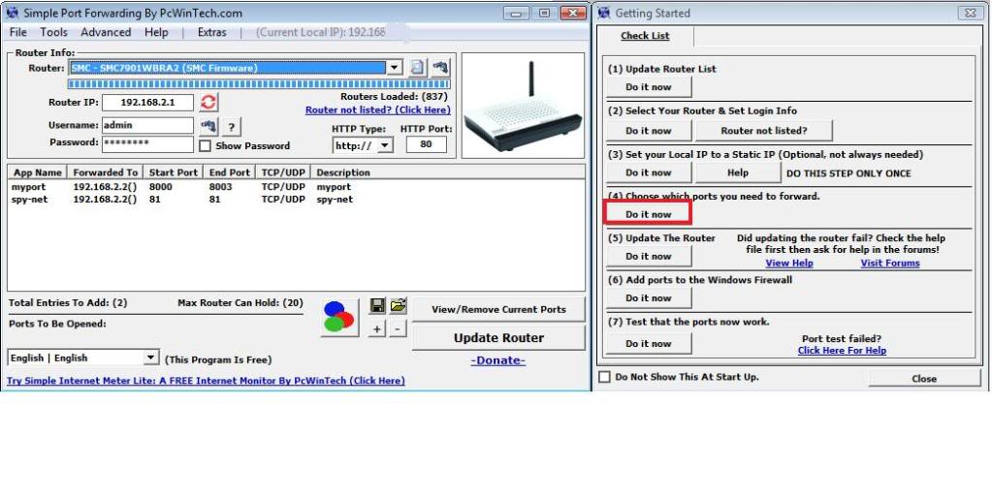
Task: Click the minus remove port button
Action: (398, 328)
